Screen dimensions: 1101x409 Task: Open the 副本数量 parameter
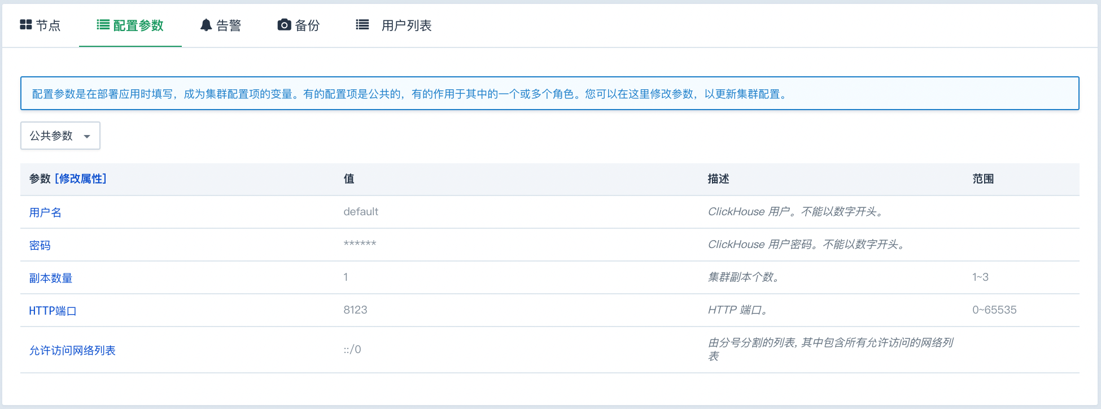click(x=51, y=278)
